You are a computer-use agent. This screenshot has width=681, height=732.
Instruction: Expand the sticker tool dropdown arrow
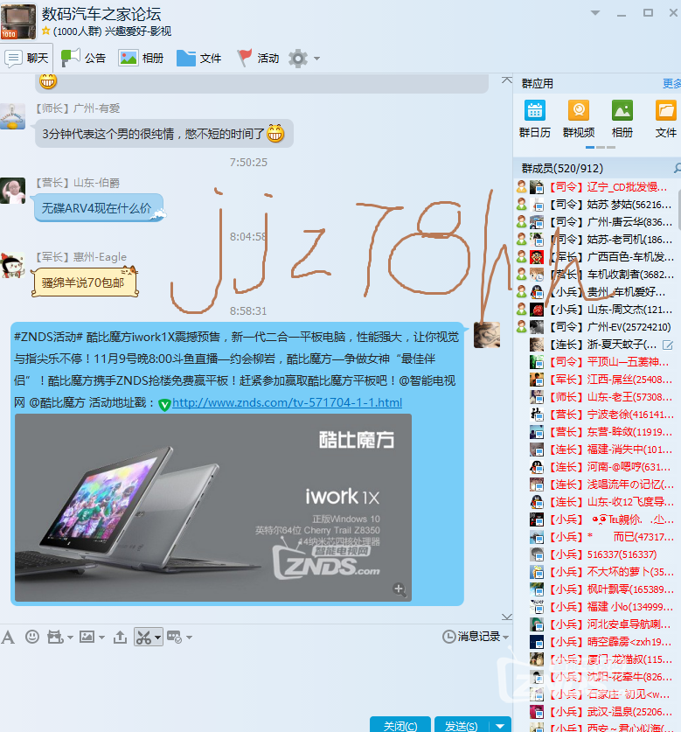(x=71, y=638)
